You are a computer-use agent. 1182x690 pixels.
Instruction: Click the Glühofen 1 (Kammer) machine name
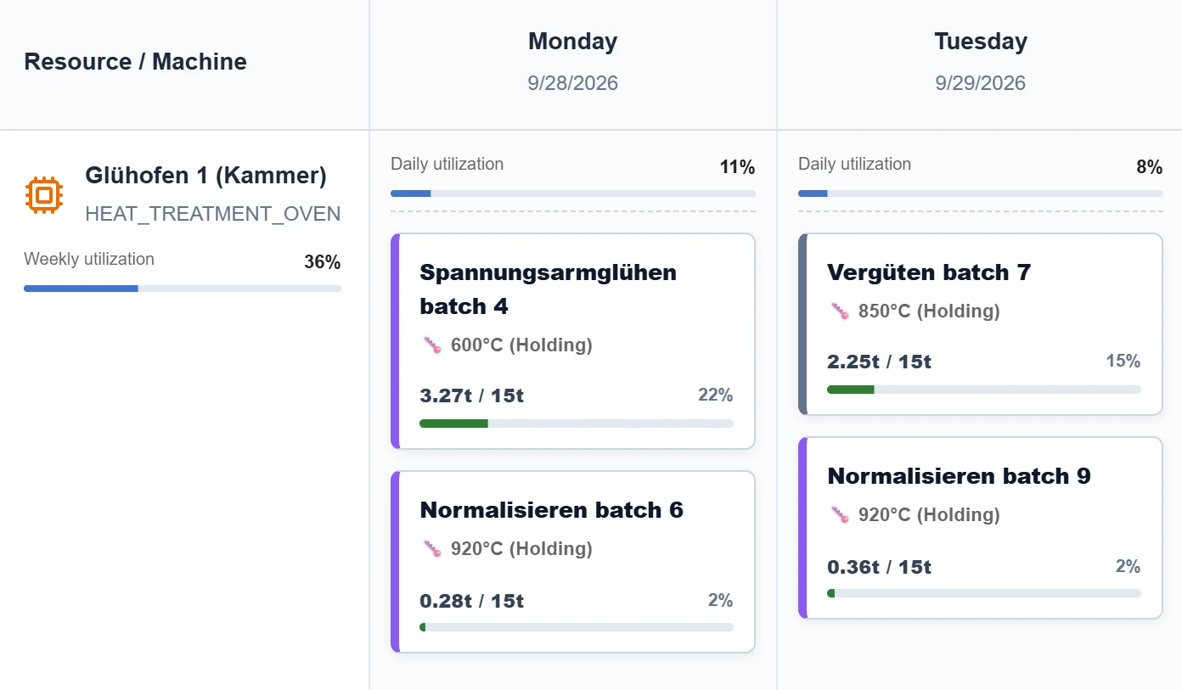[x=205, y=176]
